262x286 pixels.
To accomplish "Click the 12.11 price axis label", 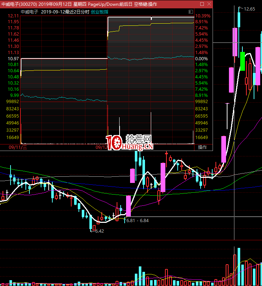I will point(13,16).
